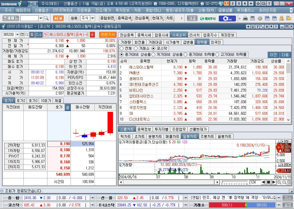Viewport: 294px width, 209px height.
Task: Click the magnifier search icon next to menu search box
Action: [46, 18]
